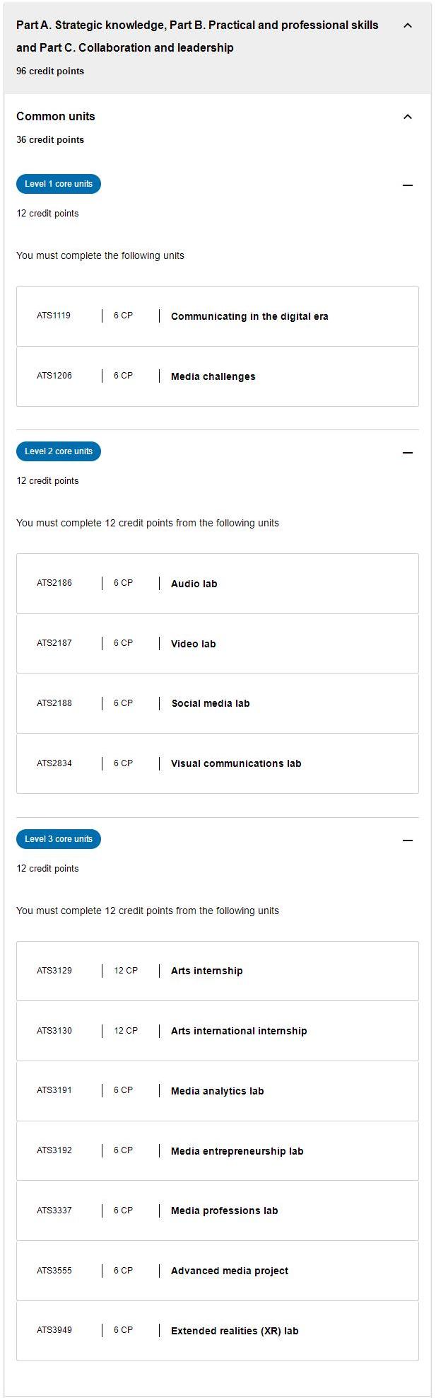Collapse Level 2 core units minus icon
436x1398 pixels.
(407, 453)
